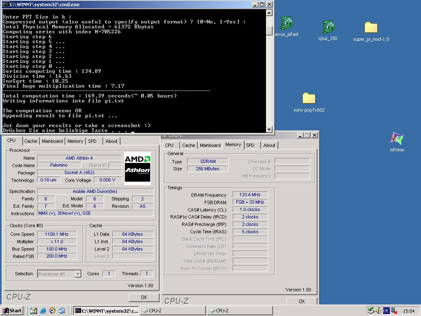Click the Name field AMD Athlon 4

(x=79, y=158)
